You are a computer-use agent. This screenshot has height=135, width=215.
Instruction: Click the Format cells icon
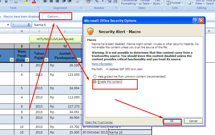[168, 3]
